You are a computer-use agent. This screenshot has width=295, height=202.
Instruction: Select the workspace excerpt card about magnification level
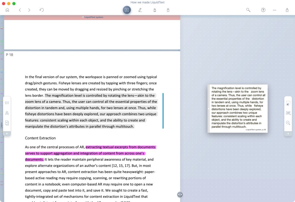click(x=237, y=108)
